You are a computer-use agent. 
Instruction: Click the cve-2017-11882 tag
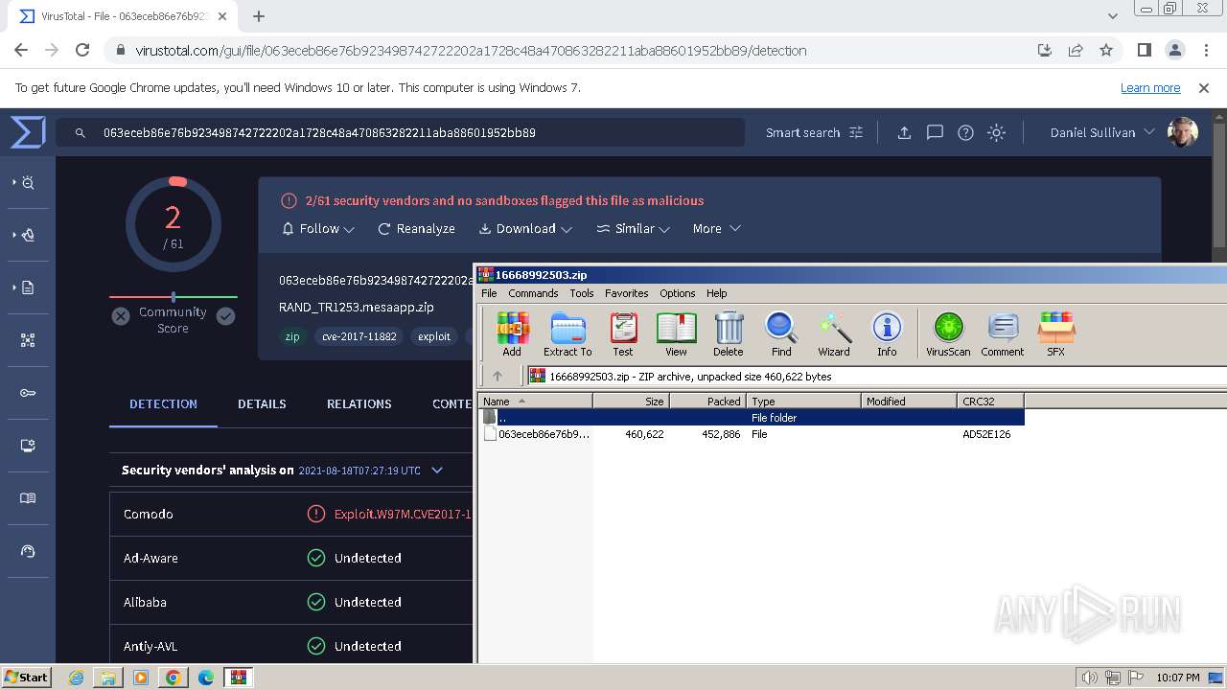[x=359, y=336]
